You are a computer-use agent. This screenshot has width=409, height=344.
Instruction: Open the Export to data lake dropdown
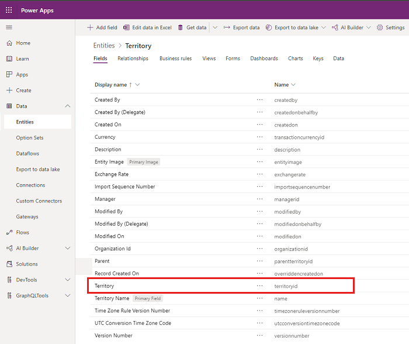pyautogui.click(x=324, y=27)
